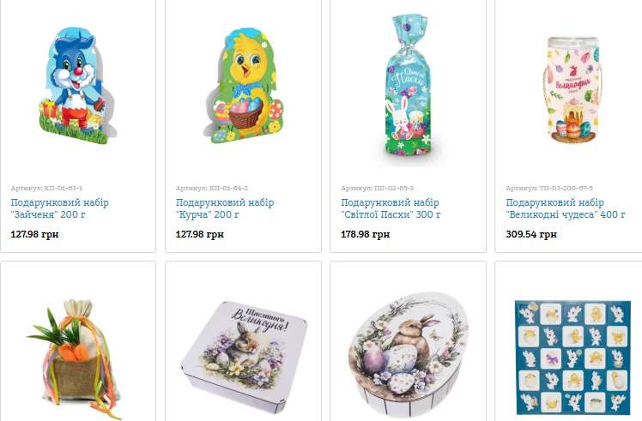Image resolution: width=642 pixels, height=421 pixels.
Task: Click the 178.98 грн price
Action: (x=366, y=234)
